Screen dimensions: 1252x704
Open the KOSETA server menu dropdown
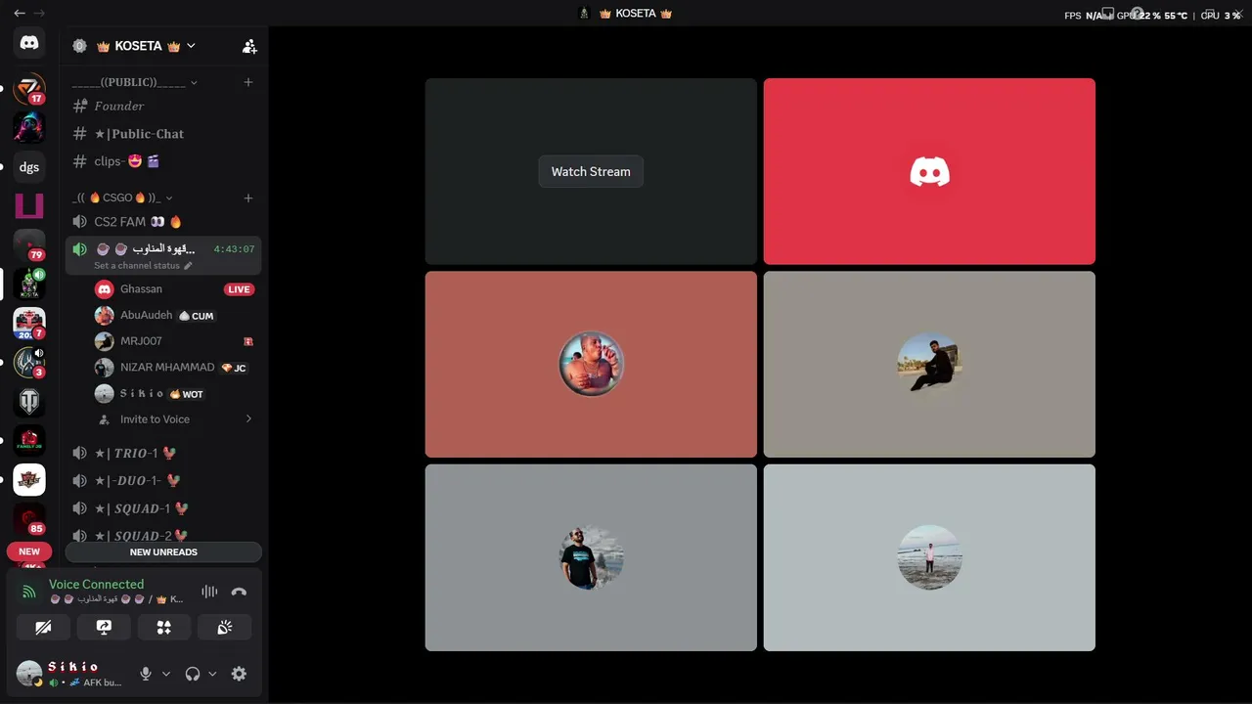191,46
